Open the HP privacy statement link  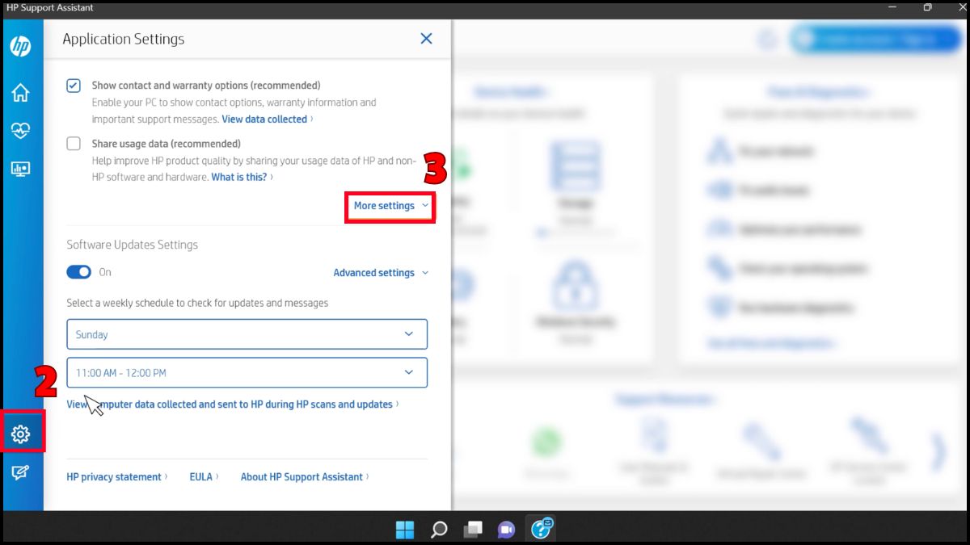pos(117,477)
